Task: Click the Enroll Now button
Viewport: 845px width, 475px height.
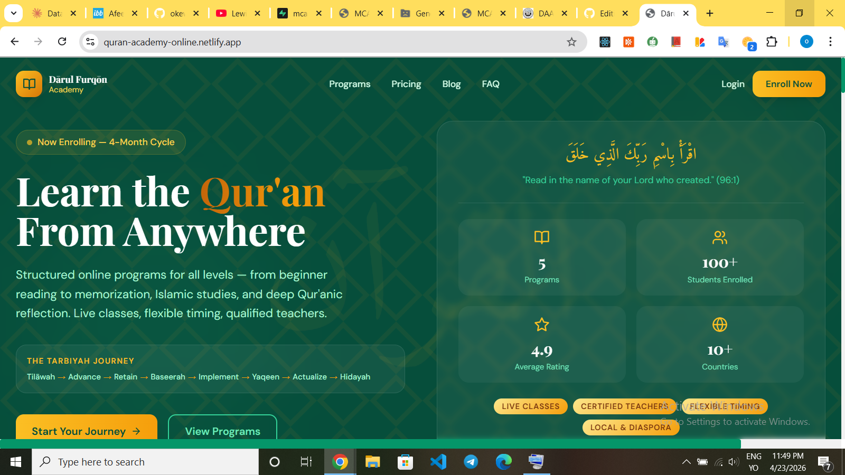Action: 788,84
